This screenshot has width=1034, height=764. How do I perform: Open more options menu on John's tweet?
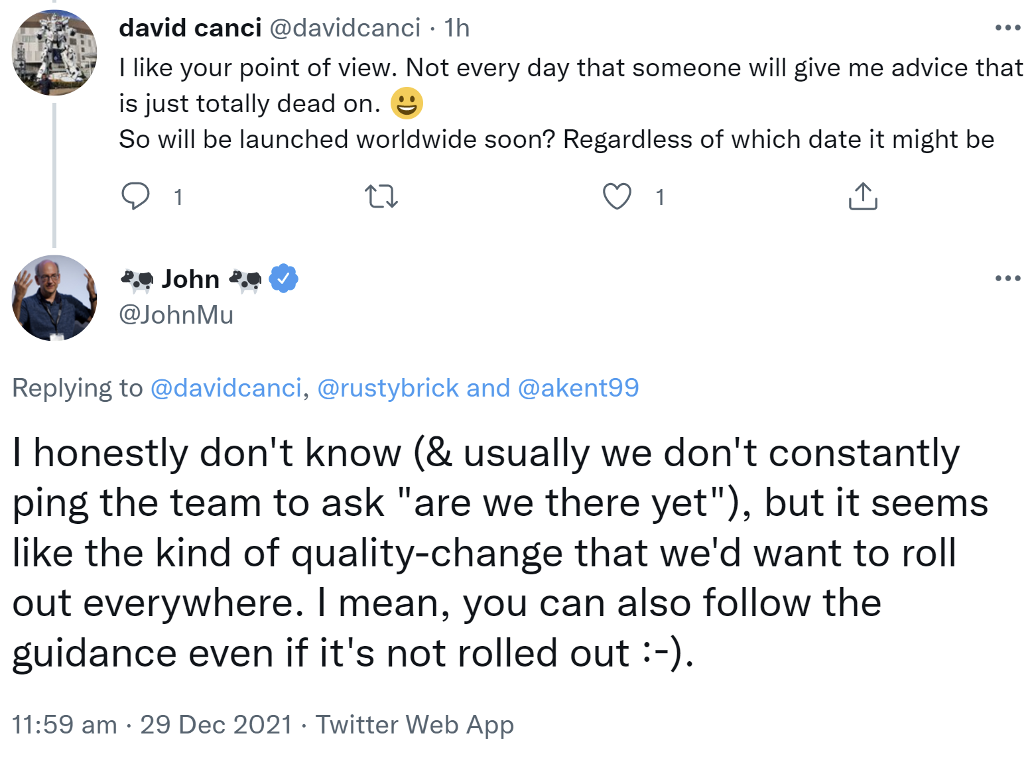(1007, 278)
